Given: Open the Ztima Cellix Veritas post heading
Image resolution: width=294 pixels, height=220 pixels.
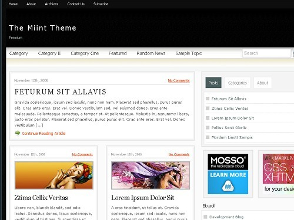Looking at the screenshot, I should pyautogui.click(x=41, y=198).
